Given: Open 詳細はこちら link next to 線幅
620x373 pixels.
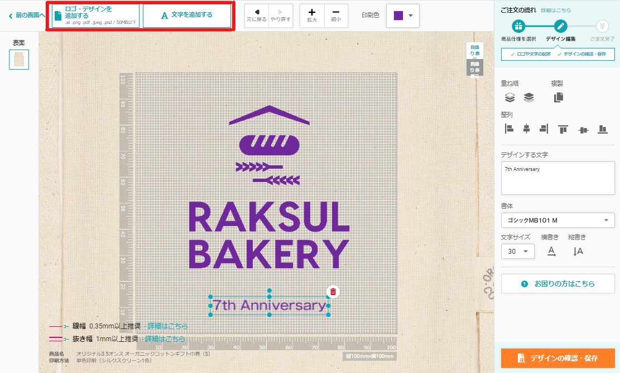Looking at the screenshot, I should 167,326.
